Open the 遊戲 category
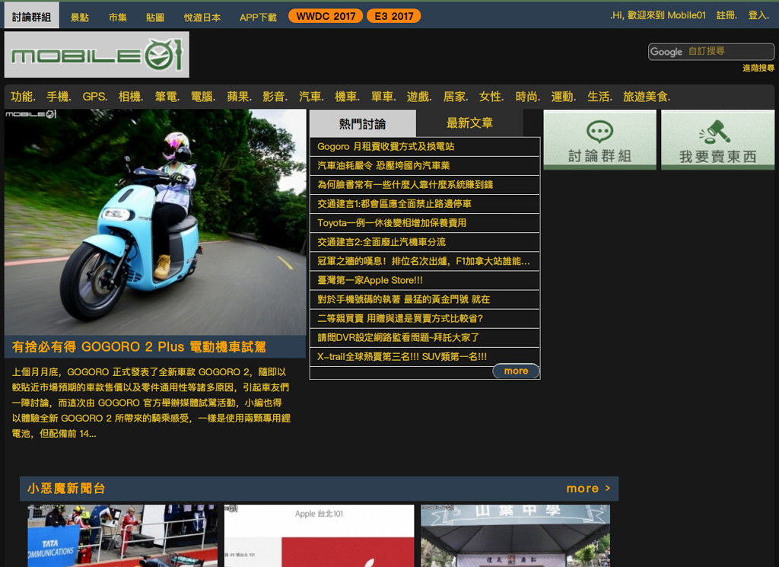The image size is (779, 567). pyautogui.click(x=419, y=97)
